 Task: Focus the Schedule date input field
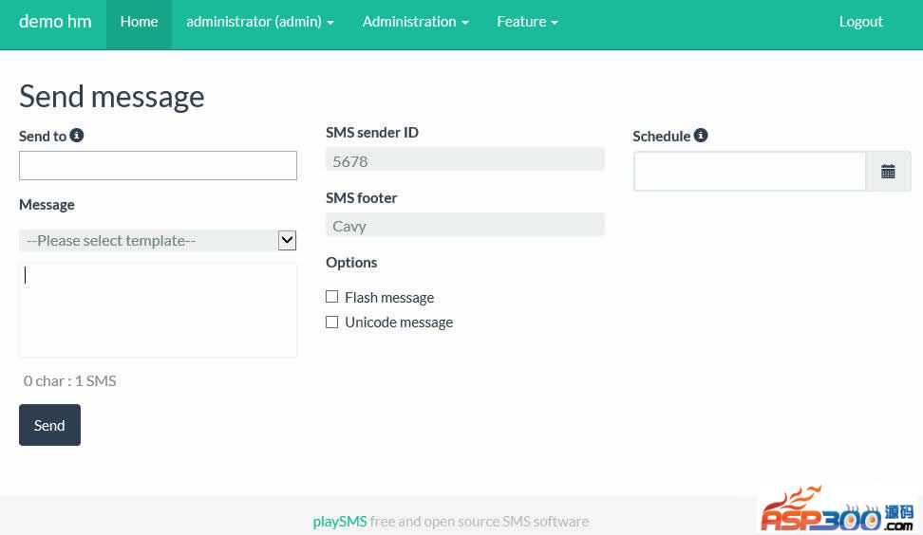pos(750,172)
